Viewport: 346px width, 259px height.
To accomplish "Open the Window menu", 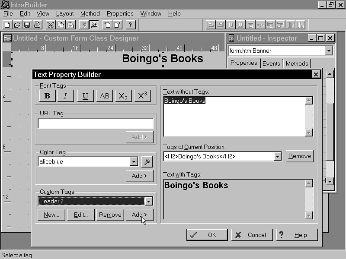I will coord(151,14).
